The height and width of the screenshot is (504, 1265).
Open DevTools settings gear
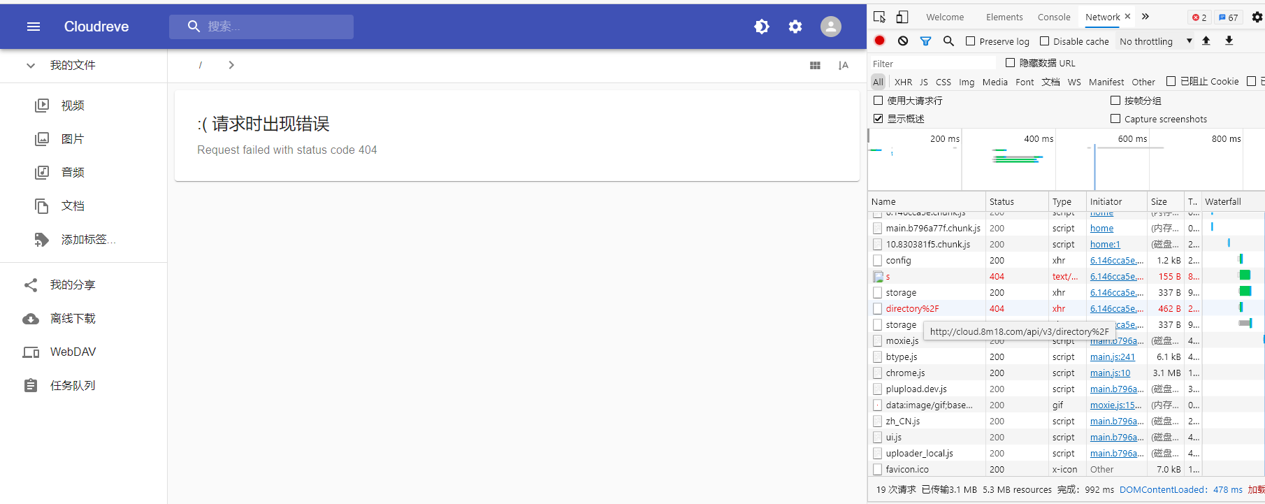coord(1257,17)
